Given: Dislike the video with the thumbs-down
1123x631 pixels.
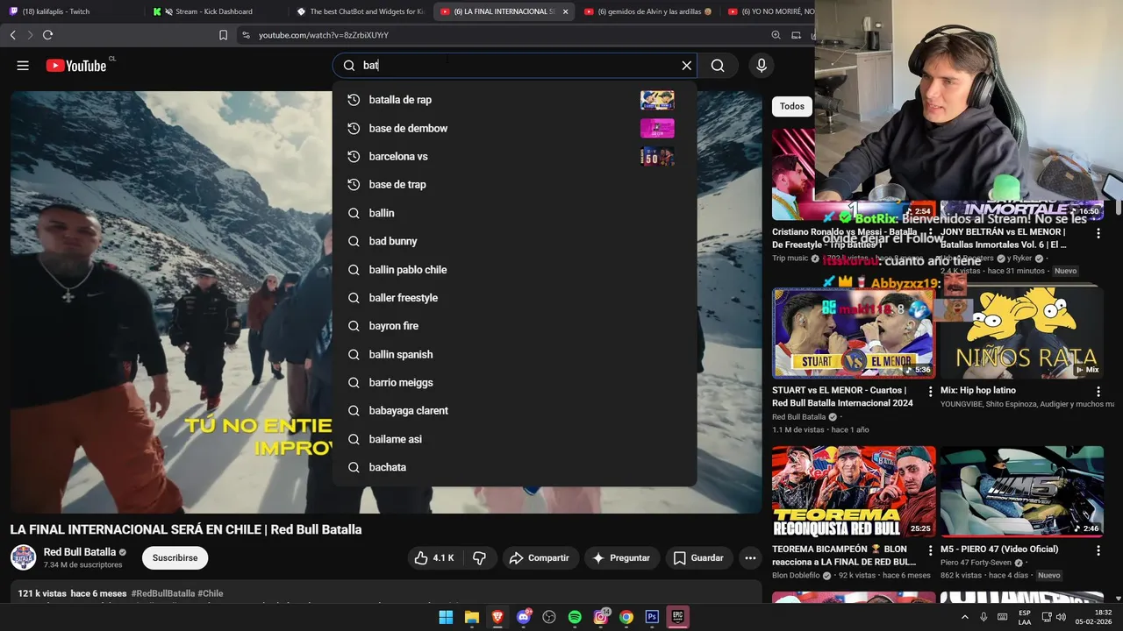Looking at the screenshot, I should coord(479,557).
